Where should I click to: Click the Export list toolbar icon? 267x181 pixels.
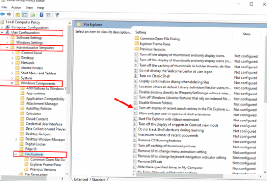(33, 15)
